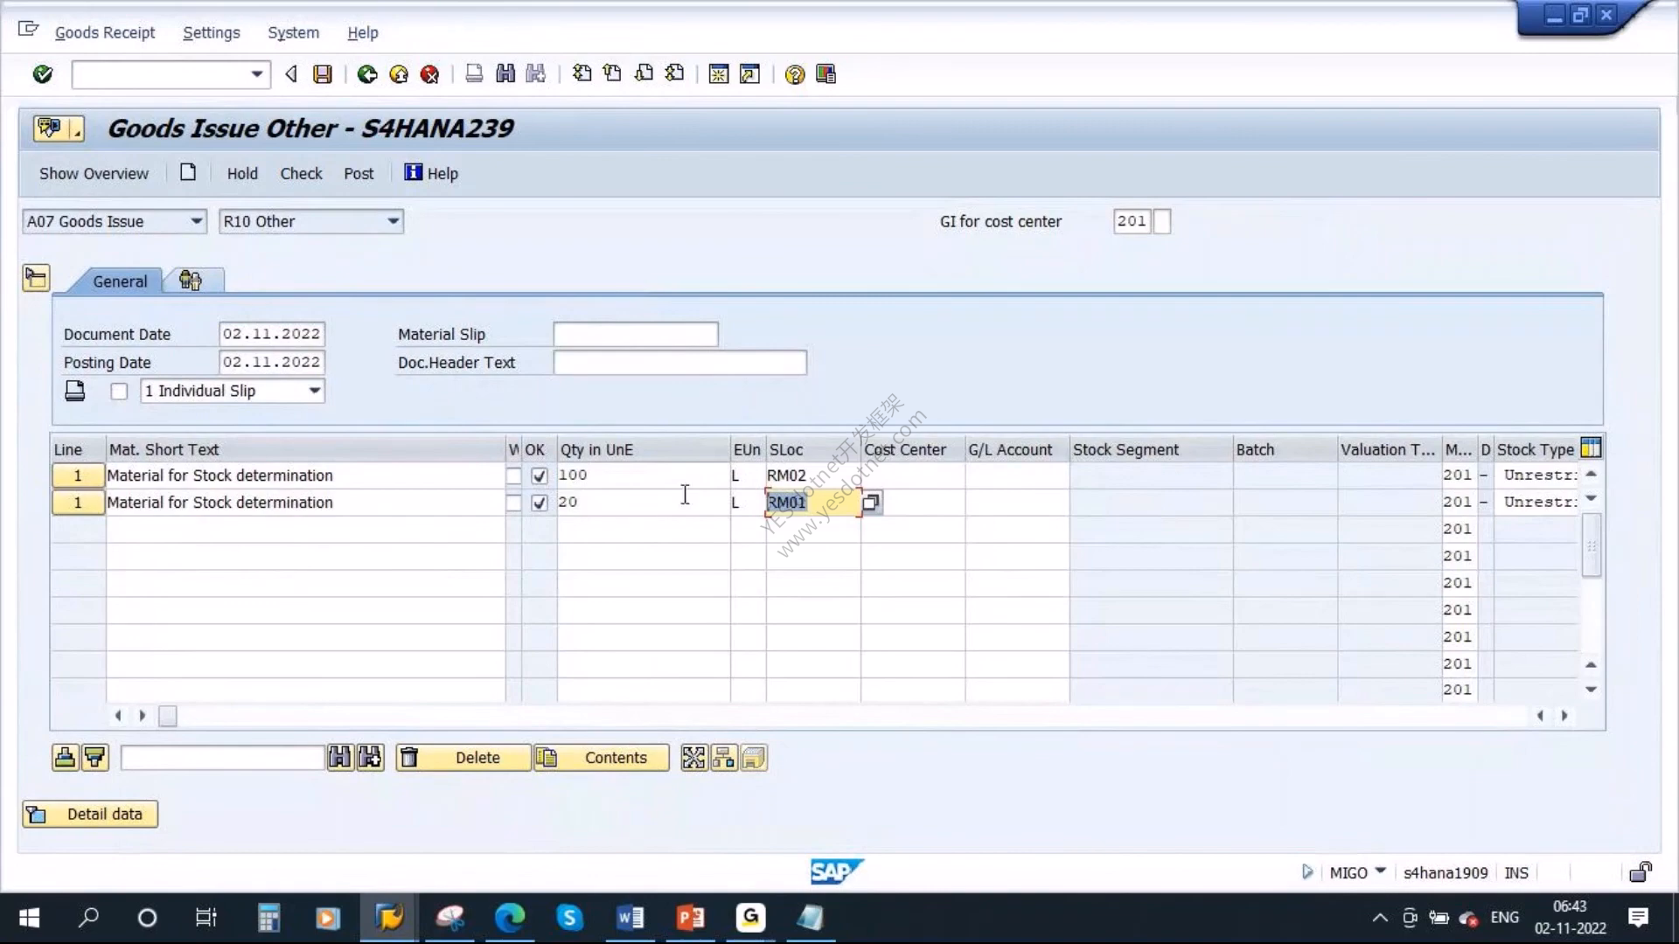The height and width of the screenshot is (944, 1679).
Task: Select the General tab
Action: [x=120, y=281]
